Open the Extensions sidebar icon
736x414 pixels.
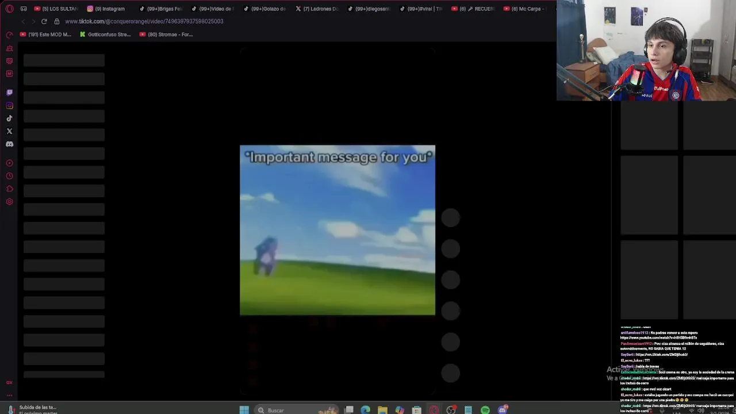9,189
